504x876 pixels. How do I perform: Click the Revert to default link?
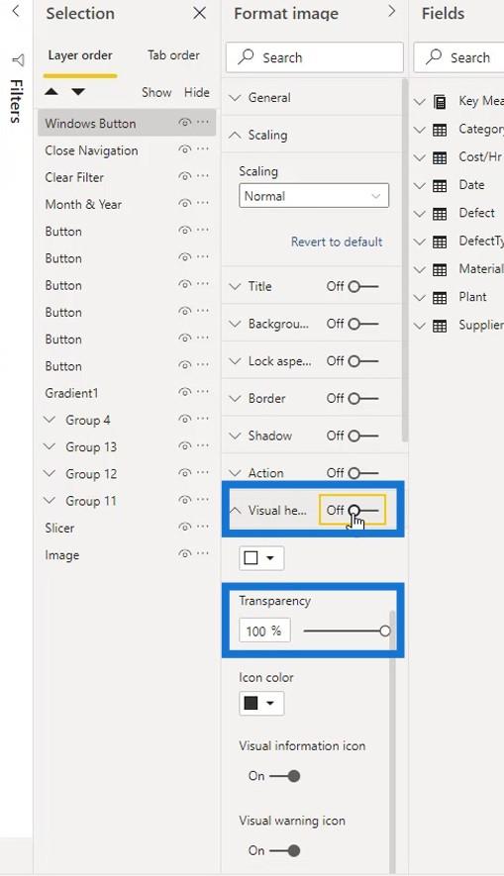coord(337,242)
